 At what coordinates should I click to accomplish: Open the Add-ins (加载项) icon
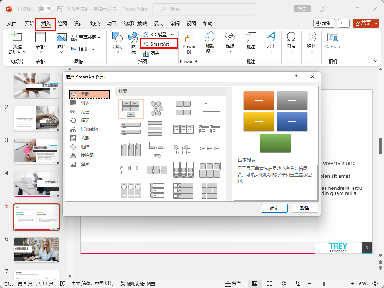[x=210, y=37]
